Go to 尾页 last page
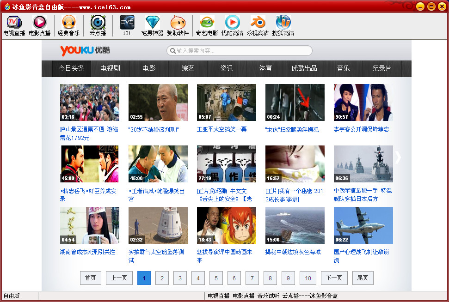This screenshot has height=302, width=449. (x=363, y=278)
